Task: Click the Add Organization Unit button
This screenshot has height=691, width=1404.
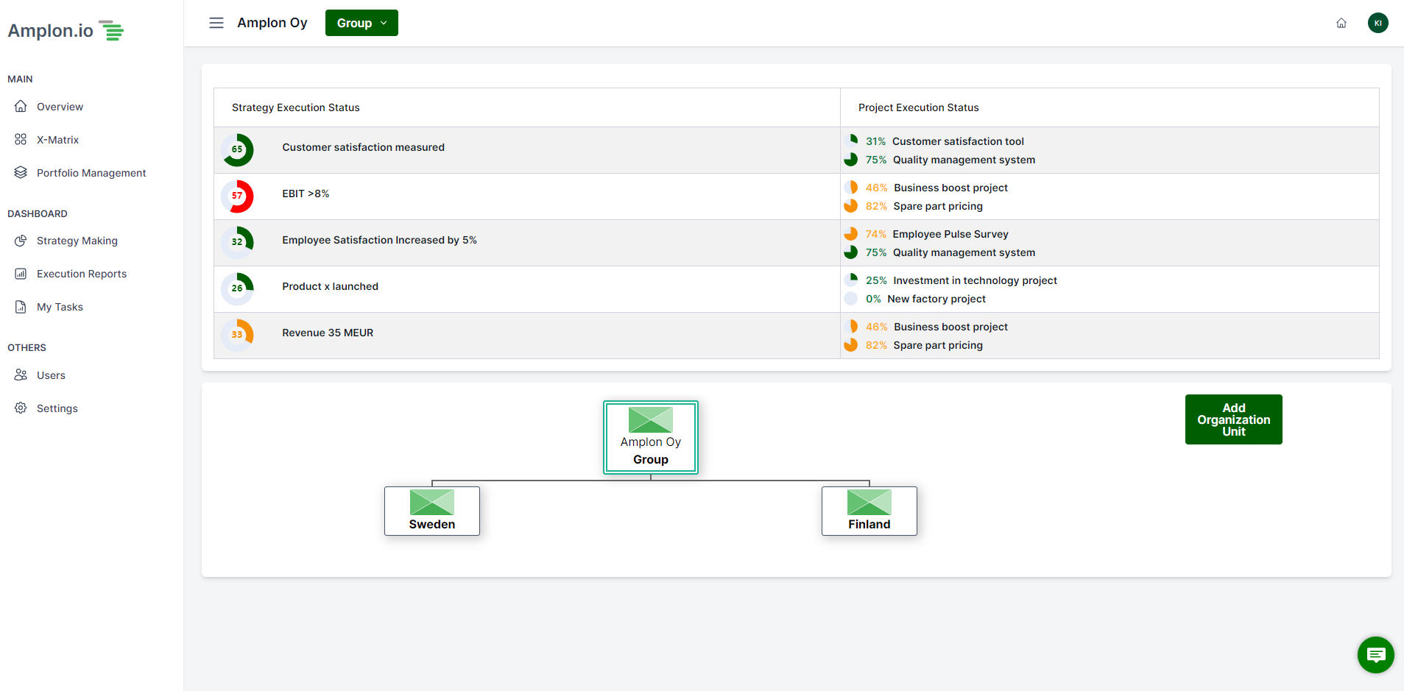Action: [x=1233, y=419]
